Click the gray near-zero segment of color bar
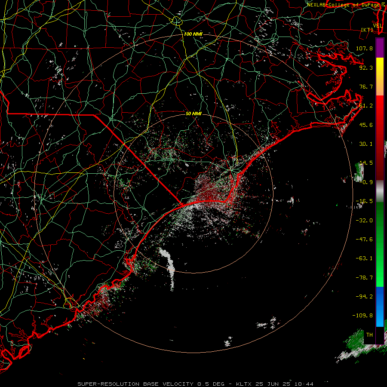 [x=380, y=191]
